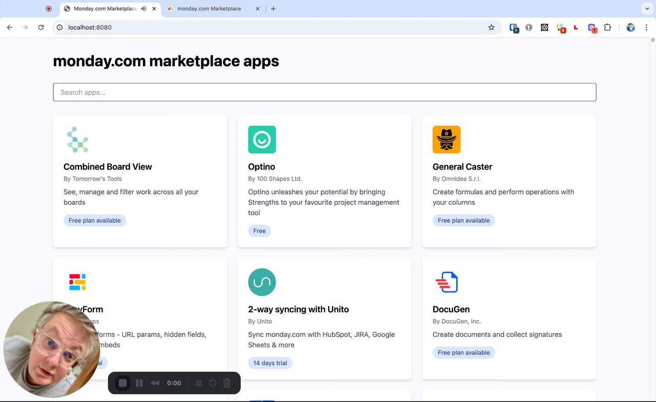Click the rewind button in recorder bar
Image resolution: width=656 pixels, height=402 pixels.
[x=155, y=383]
